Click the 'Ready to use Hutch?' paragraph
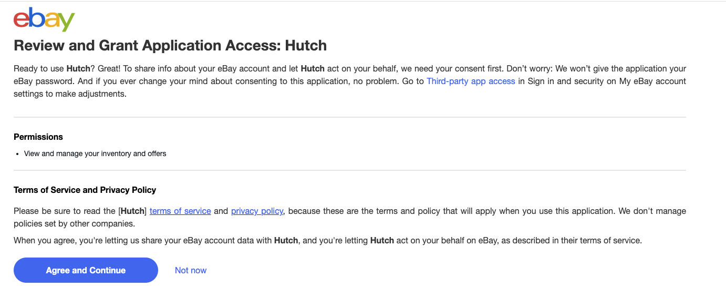Viewport: 726px width, 298px height. click(x=350, y=81)
